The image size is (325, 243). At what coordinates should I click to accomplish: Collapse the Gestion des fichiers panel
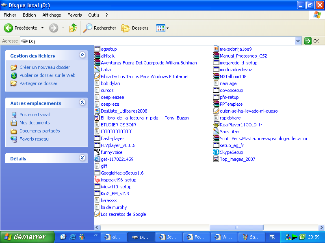click(82, 55)
